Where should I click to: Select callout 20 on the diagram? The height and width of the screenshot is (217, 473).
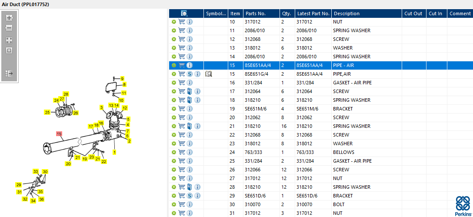(x=68, y=164)
